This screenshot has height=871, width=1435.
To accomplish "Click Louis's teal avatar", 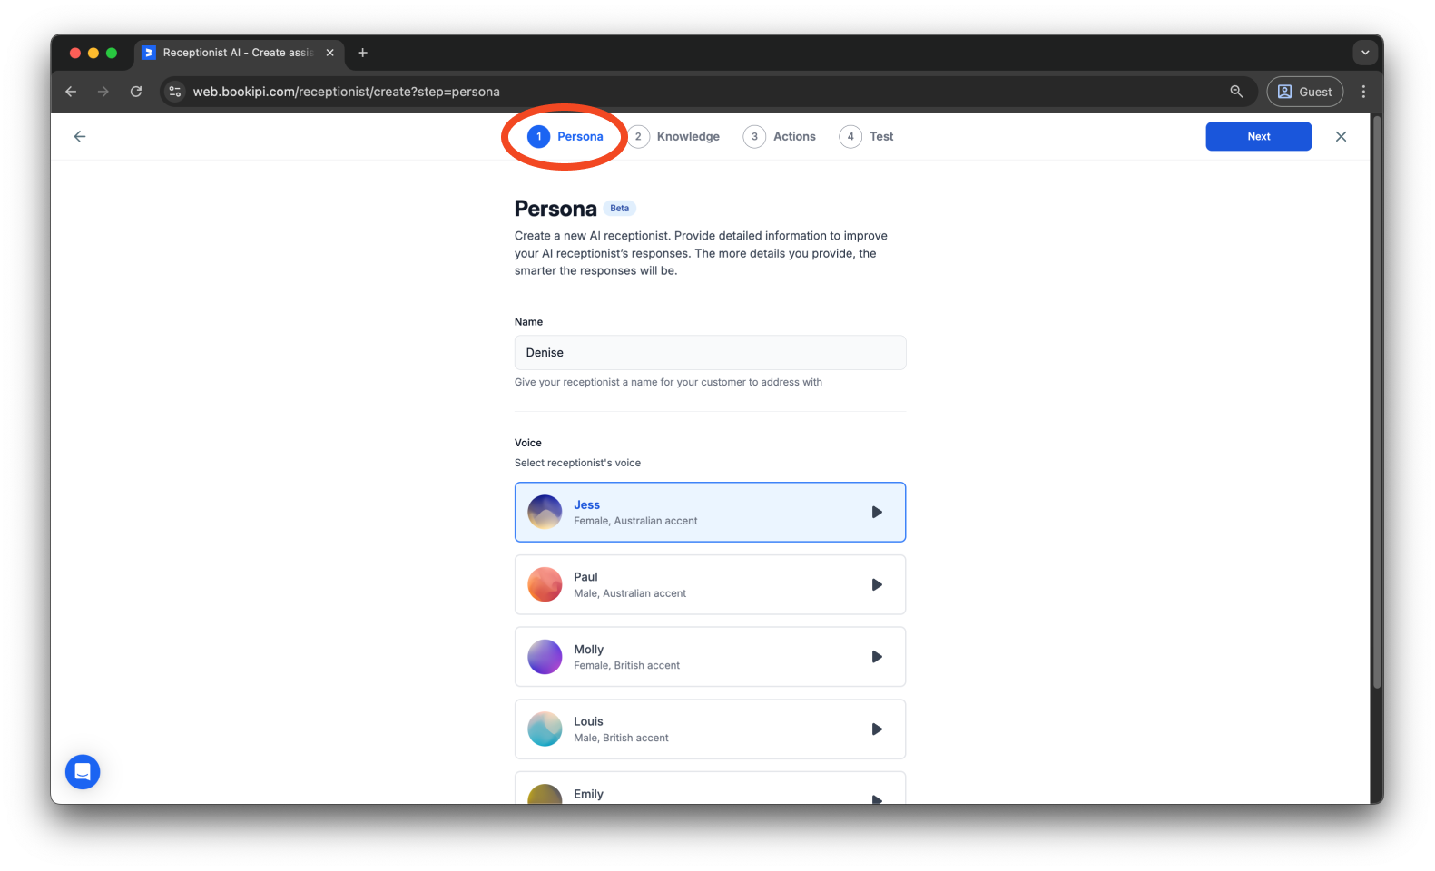I will coord(545,729).
